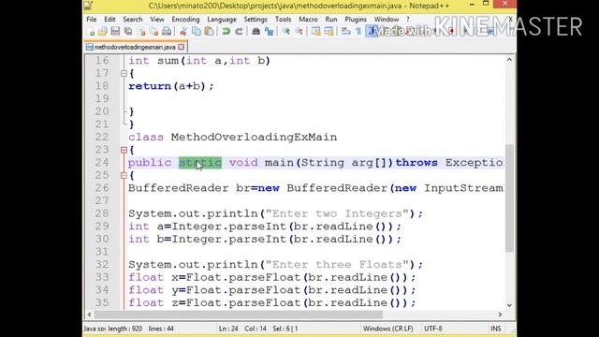Open the Encoding menu
599x337 pixels.
pyautogui.click(x=185, y=19)
